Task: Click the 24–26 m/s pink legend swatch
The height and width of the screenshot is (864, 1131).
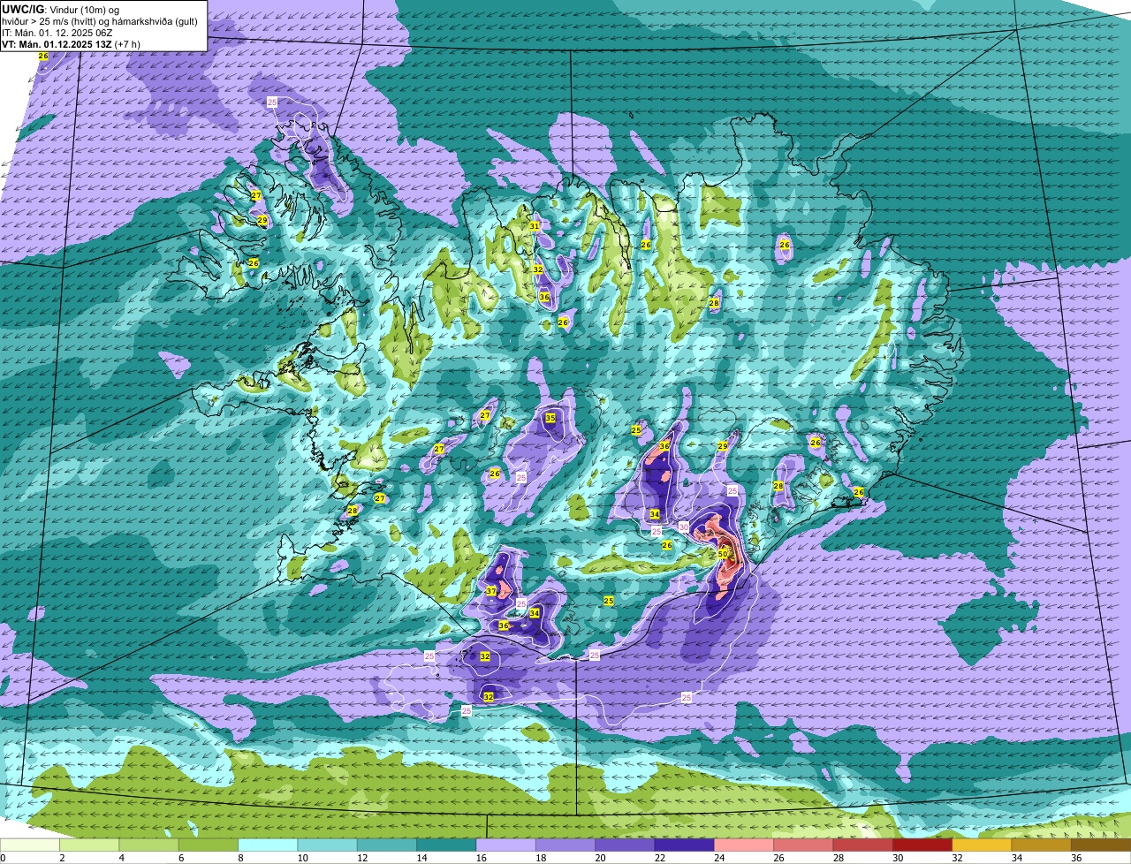Action: pyautogui.click(x=745, y=845)
